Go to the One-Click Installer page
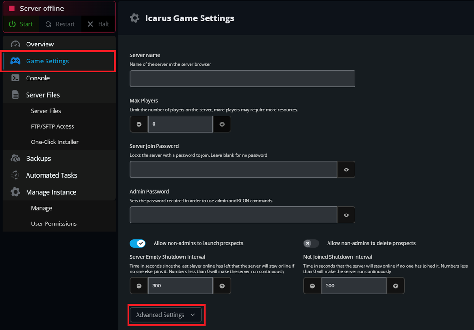Image resolution: width=474 pixels, height=330 pixels. [54, 142]
